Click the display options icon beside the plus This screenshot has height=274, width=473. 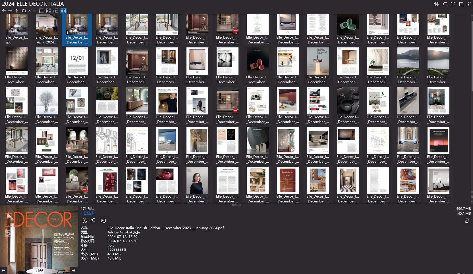(445, 4)
